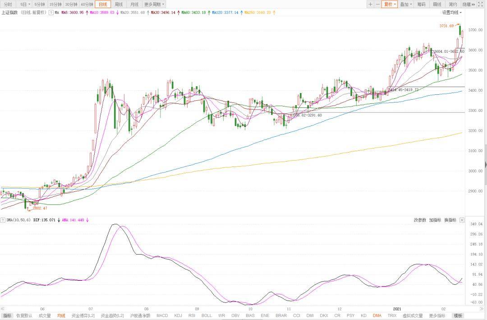Click the question mark help icon beside 上证指数
Screen dimensions: 487x320
(x=51, y=13)
